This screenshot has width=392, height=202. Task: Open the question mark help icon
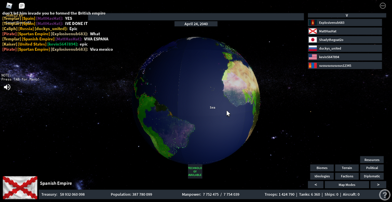(385, 195)
